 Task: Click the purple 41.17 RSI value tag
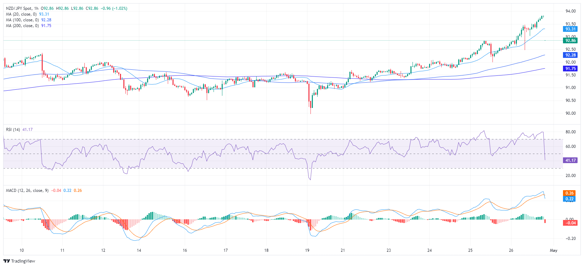[x=570, y=160]
